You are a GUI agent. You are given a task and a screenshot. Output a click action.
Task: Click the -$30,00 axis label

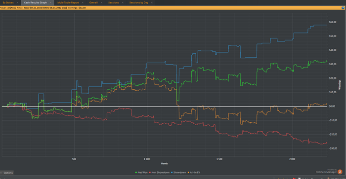pyautogui.click(x=333, y=148)
